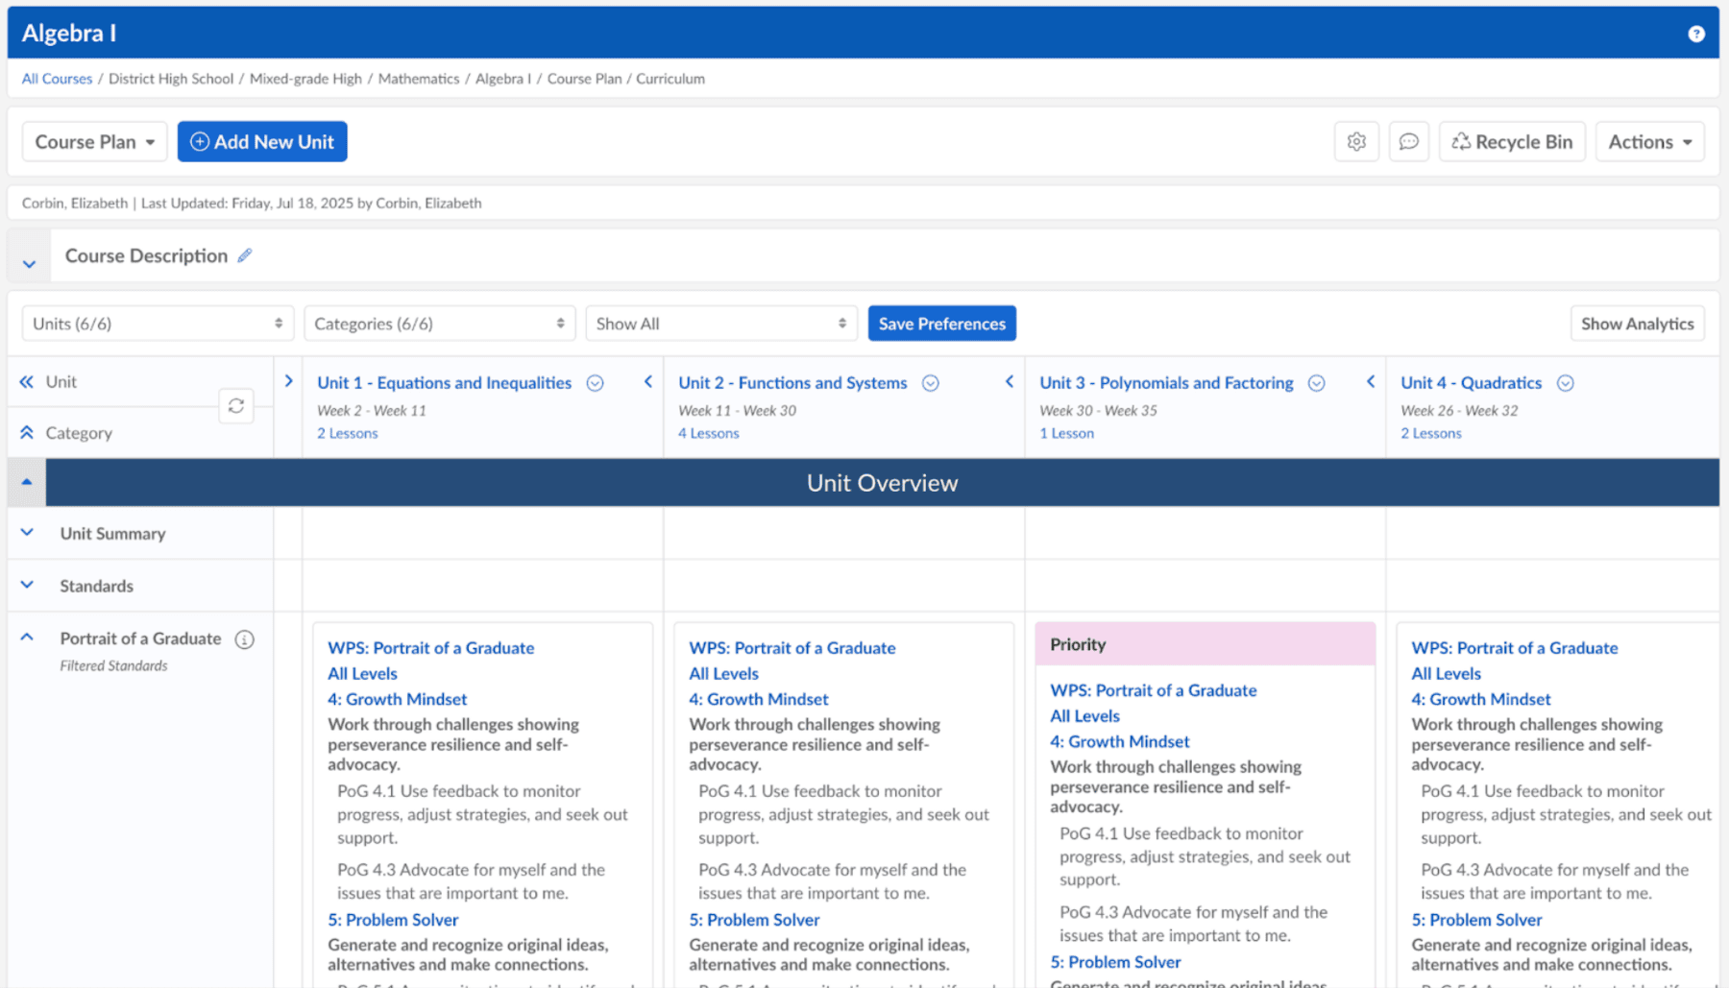Edit Course Description with pencil icon
This screenshot has height=988, width=1729.
pyautogui.click(x=245, y=255)
